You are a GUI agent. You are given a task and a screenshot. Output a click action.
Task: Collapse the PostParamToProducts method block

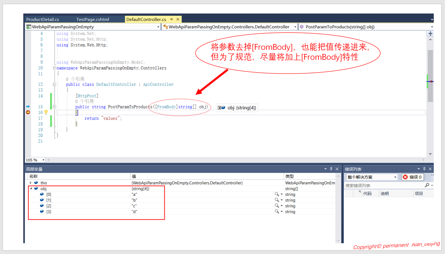coord(54,107)
